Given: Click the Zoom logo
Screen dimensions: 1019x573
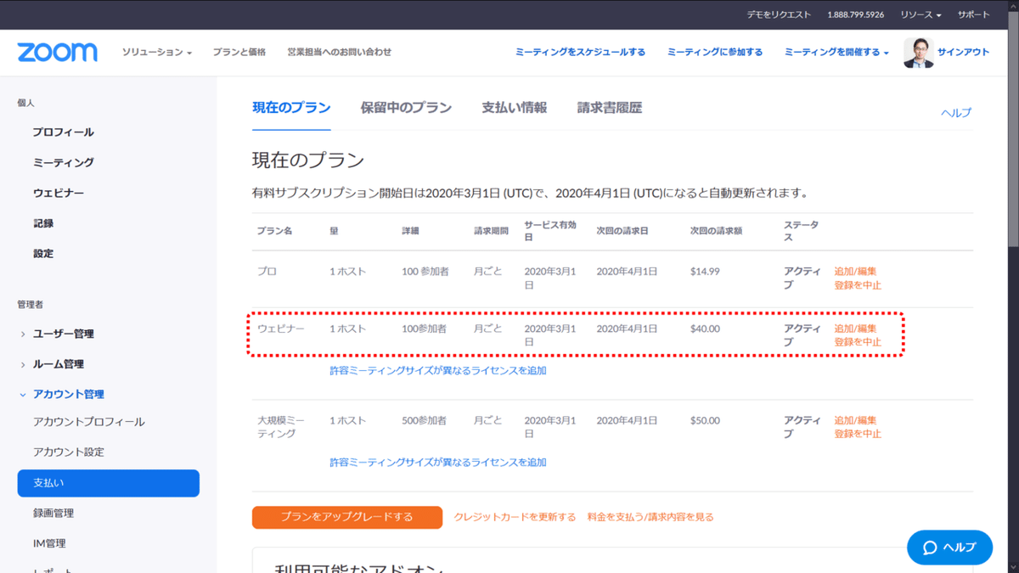Looking at the screenshot, I should (57, 52).
